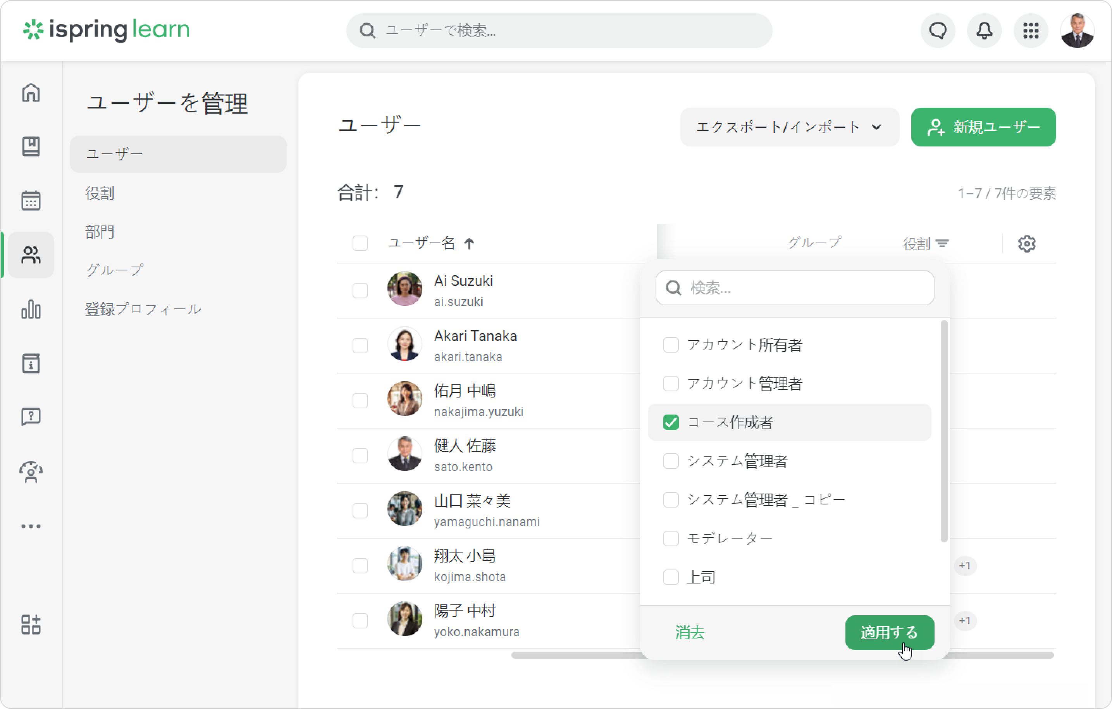
Task: Click the magnifier icon in the top search bar
Action: 368,31
